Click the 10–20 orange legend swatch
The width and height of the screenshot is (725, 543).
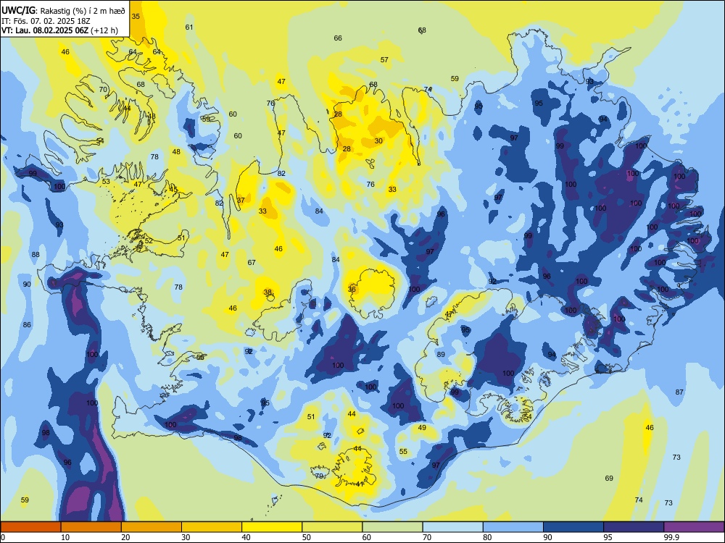tap(91, 527)
